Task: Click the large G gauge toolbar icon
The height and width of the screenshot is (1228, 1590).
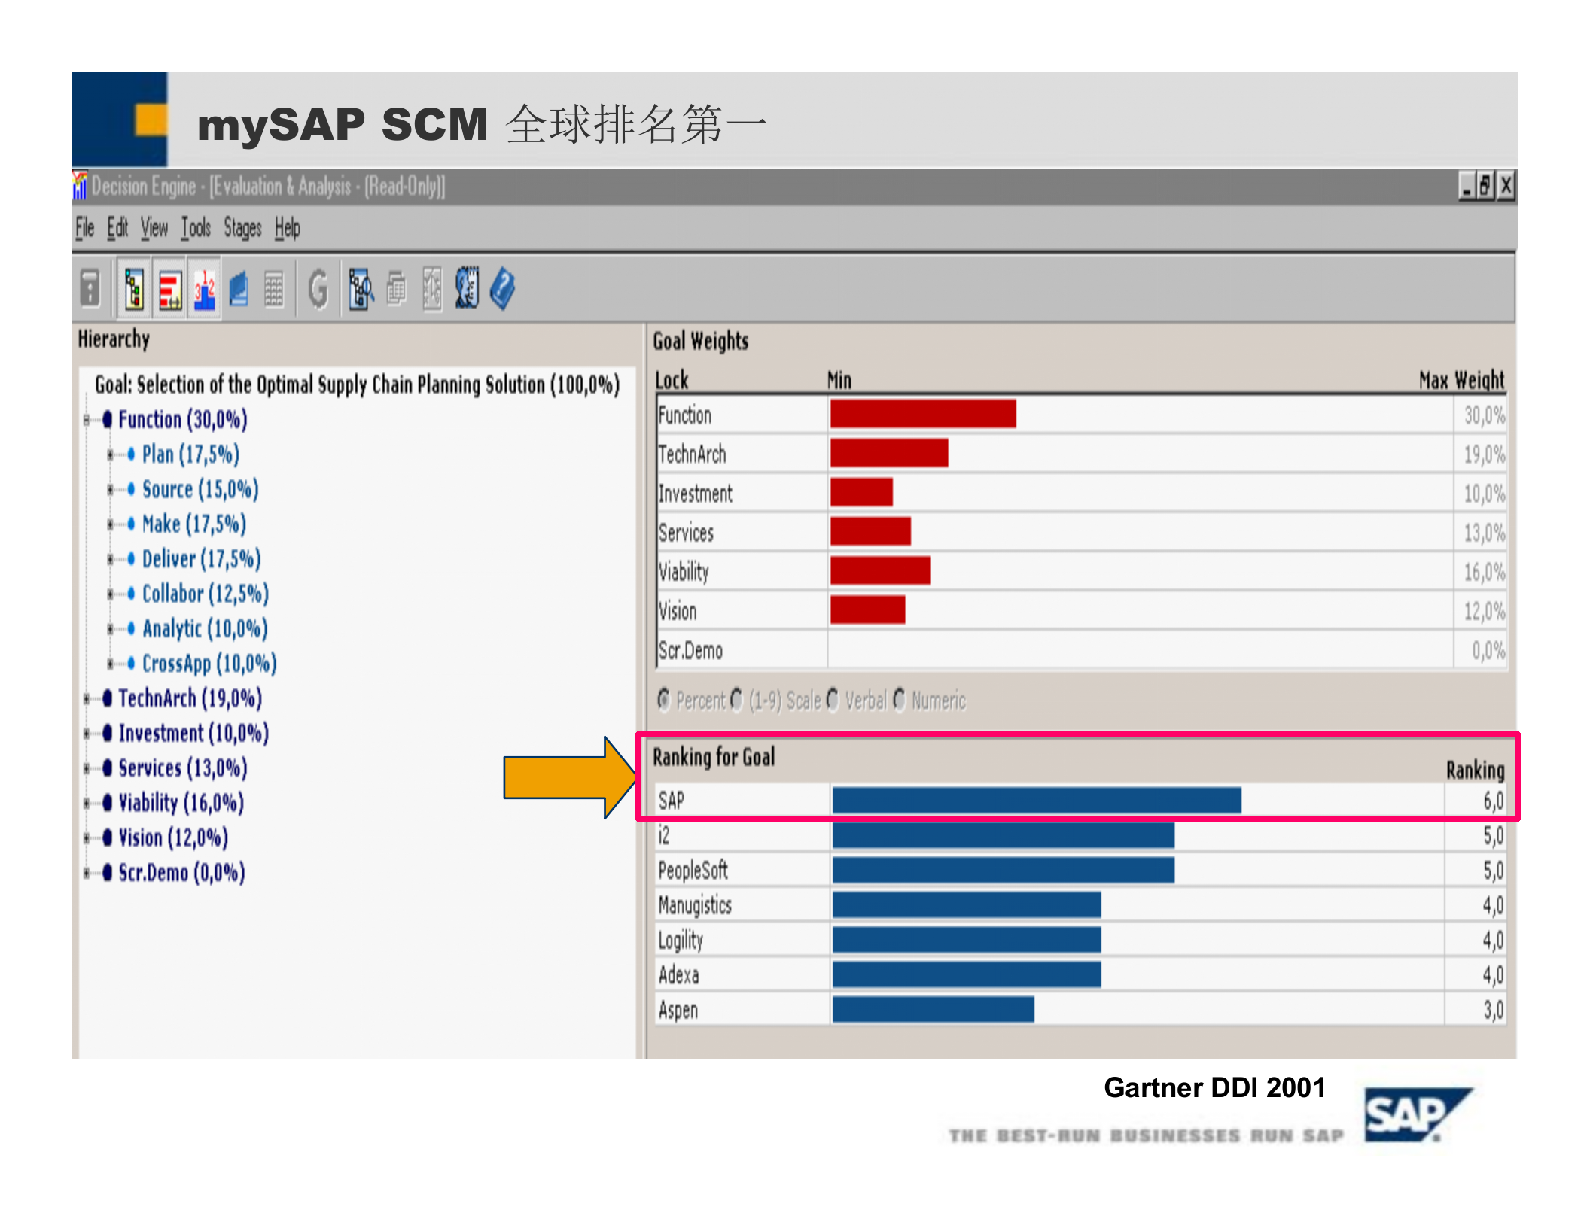Action: 320,290
